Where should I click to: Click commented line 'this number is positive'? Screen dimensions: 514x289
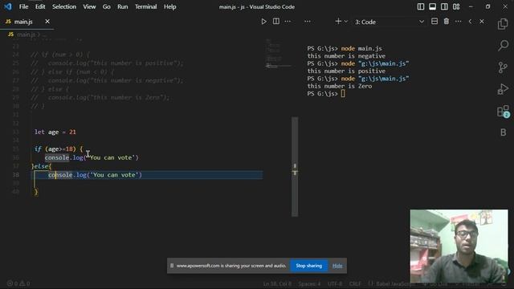point(107,63)
